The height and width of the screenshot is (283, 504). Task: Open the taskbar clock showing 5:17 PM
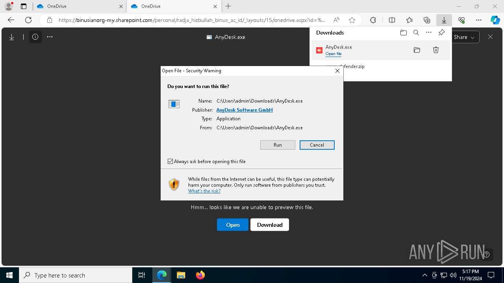click(x=471, y=275)
